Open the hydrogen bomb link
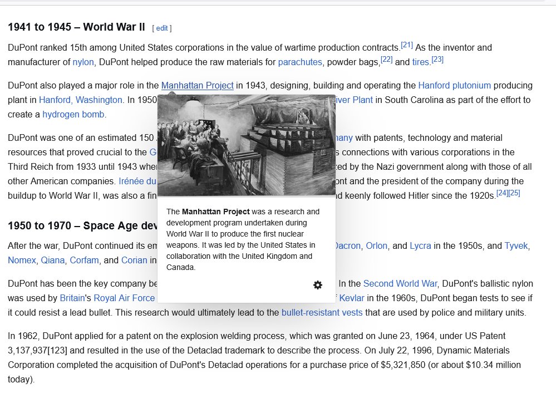Screen dimensions: 556x398 [73, 115]
